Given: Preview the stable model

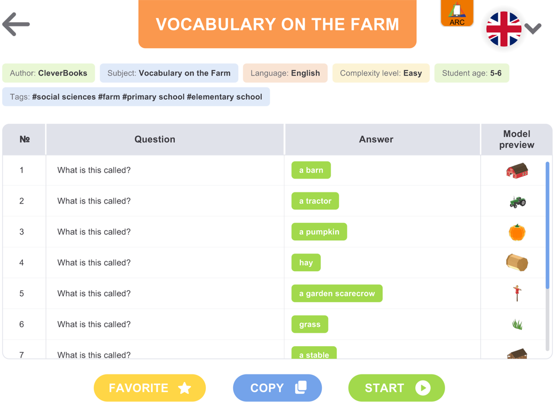Looking at the screenshot, I should pos(517,353).
